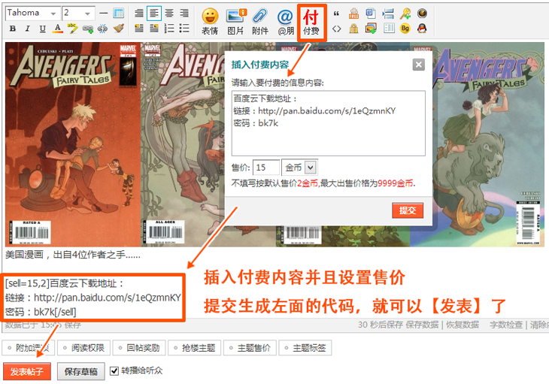Click the 保存数据 save data link

click(422, 325)
